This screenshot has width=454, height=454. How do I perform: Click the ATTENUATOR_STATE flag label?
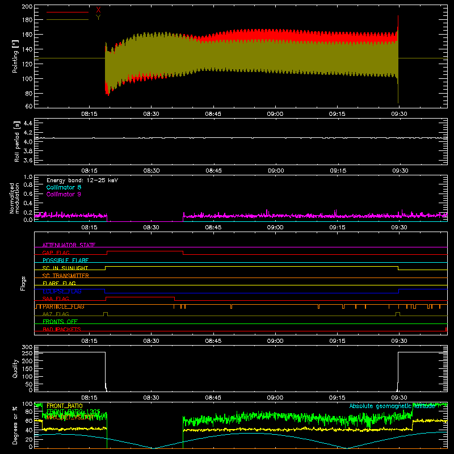[x=69, y=245]
